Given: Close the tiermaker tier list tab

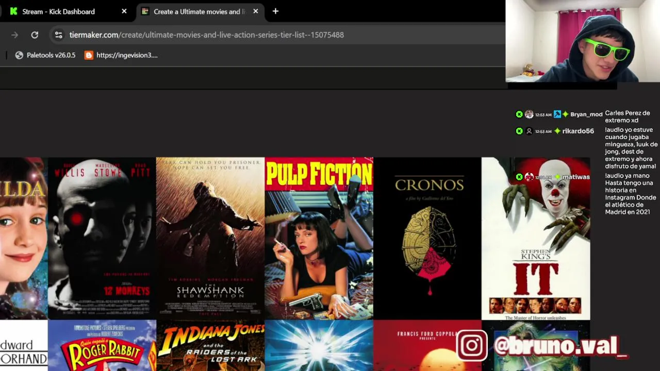Looking at the screenshot, I should (x=256, y=11).
